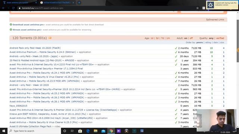Order results by size

click(222, 42)
